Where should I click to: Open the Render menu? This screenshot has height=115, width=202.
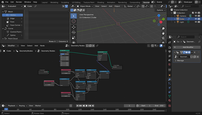point(19,2)
